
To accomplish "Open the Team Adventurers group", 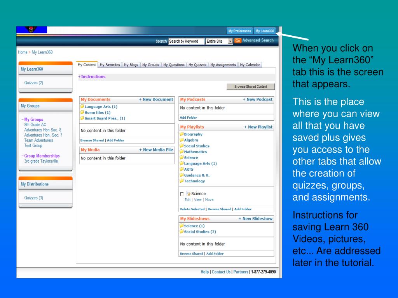I will point(38,140).
